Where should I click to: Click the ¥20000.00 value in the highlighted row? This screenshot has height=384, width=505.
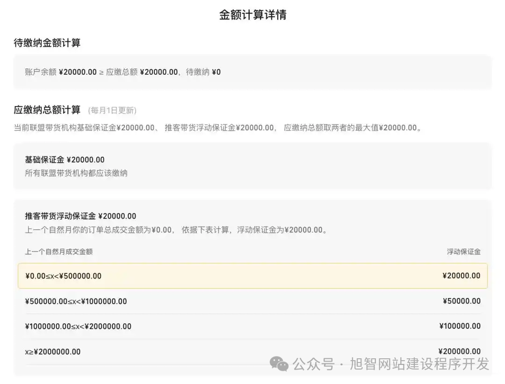coord(462,276)
